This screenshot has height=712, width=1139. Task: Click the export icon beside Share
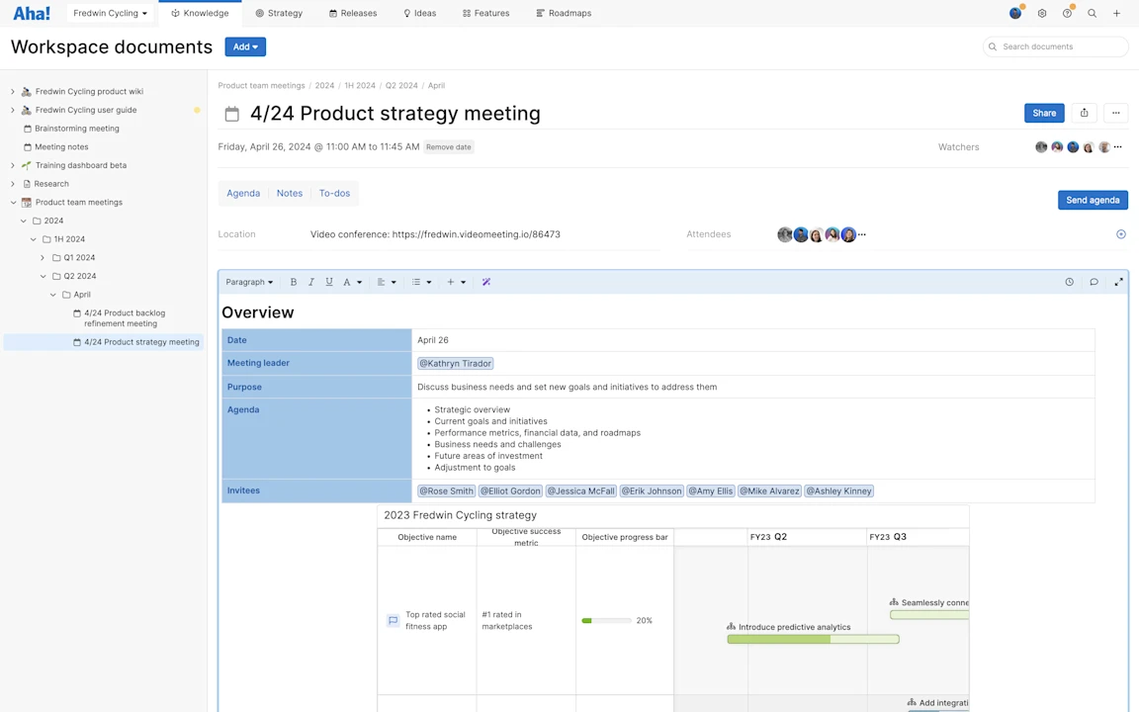(x=1084, y=113)
